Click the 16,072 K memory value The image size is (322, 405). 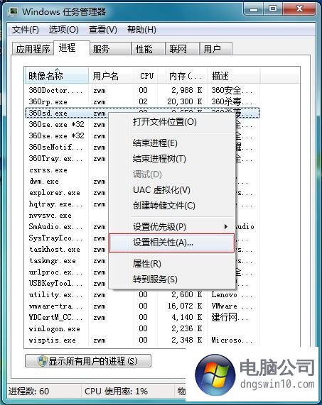185,306
